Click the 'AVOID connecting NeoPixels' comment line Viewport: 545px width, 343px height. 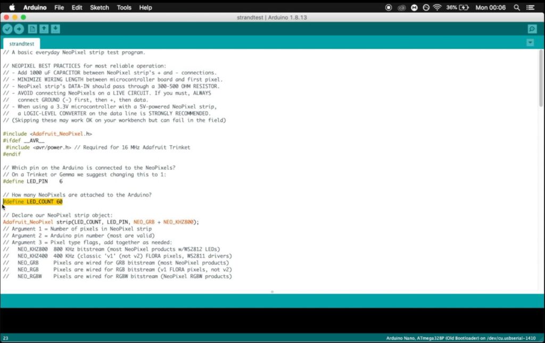coord(106,93)
